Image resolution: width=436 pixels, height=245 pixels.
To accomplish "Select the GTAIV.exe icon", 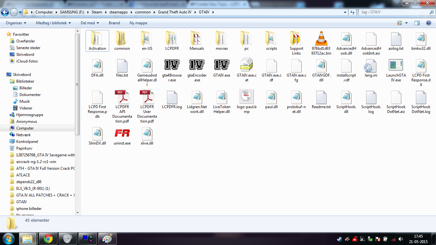I will [x=222, y=65].
